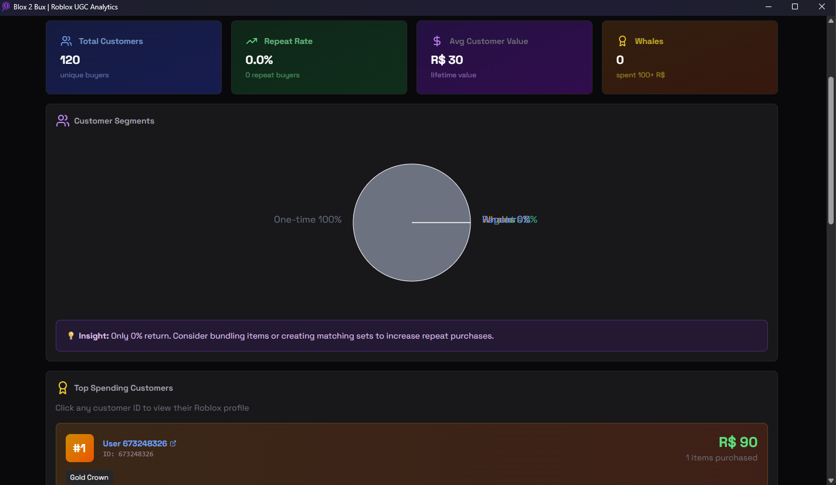836x485 pixels.
Task: Click the One-time 100% chart label
Action: 307,219
